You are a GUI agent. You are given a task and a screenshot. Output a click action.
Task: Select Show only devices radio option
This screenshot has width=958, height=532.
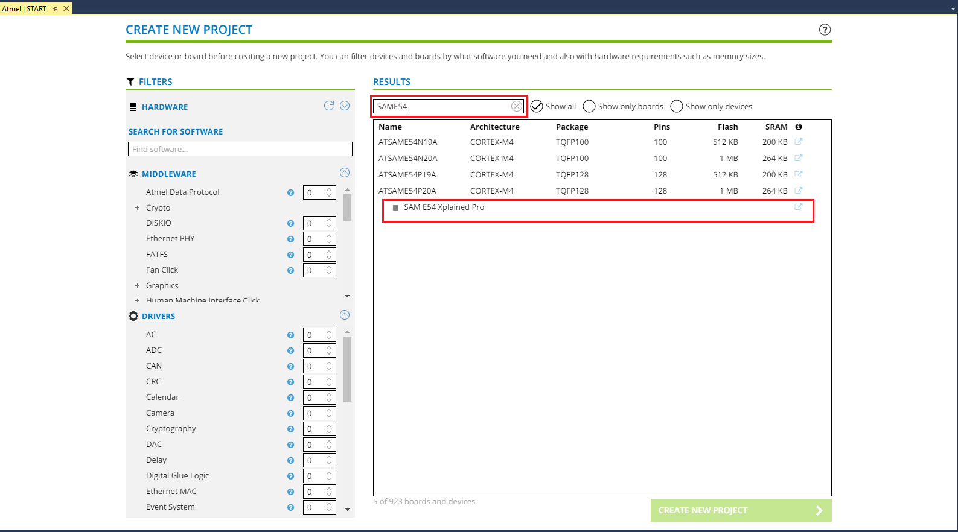(x=677, y=106)
